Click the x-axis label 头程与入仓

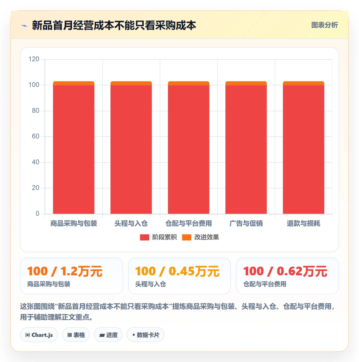tap(131, 224)
